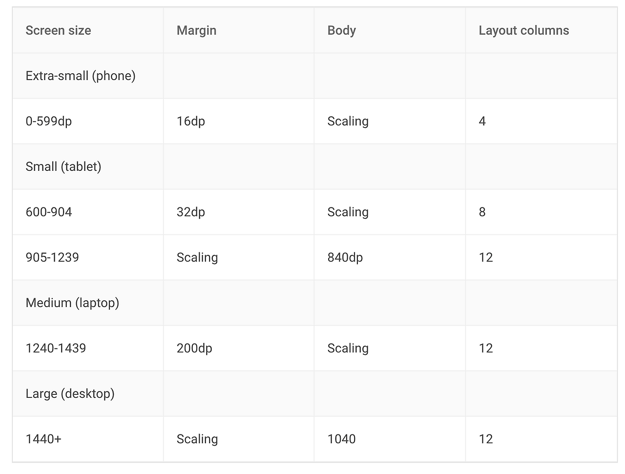Click the Margin column header

pos(196,30)
